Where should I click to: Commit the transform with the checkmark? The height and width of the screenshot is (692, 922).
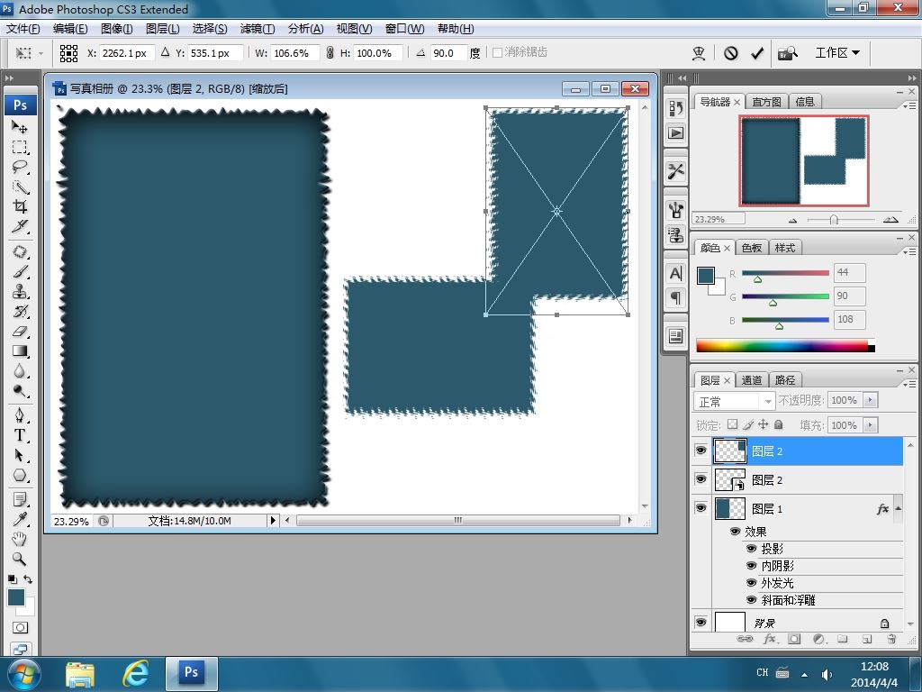[x=757, y=53]
